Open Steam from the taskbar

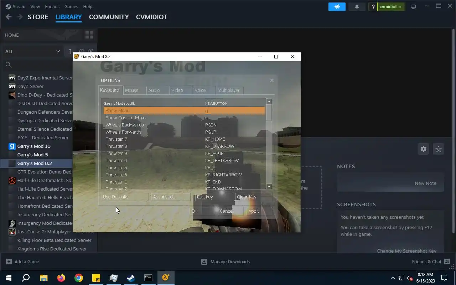[x=131, y=278]
